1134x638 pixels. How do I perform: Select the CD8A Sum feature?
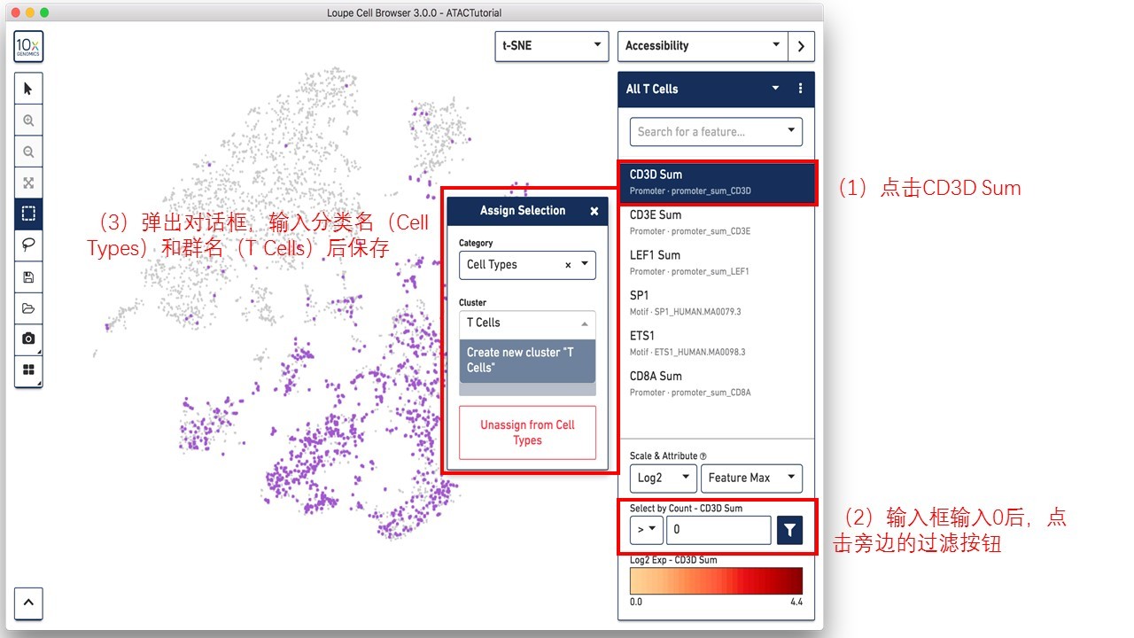tap(716, 383)
